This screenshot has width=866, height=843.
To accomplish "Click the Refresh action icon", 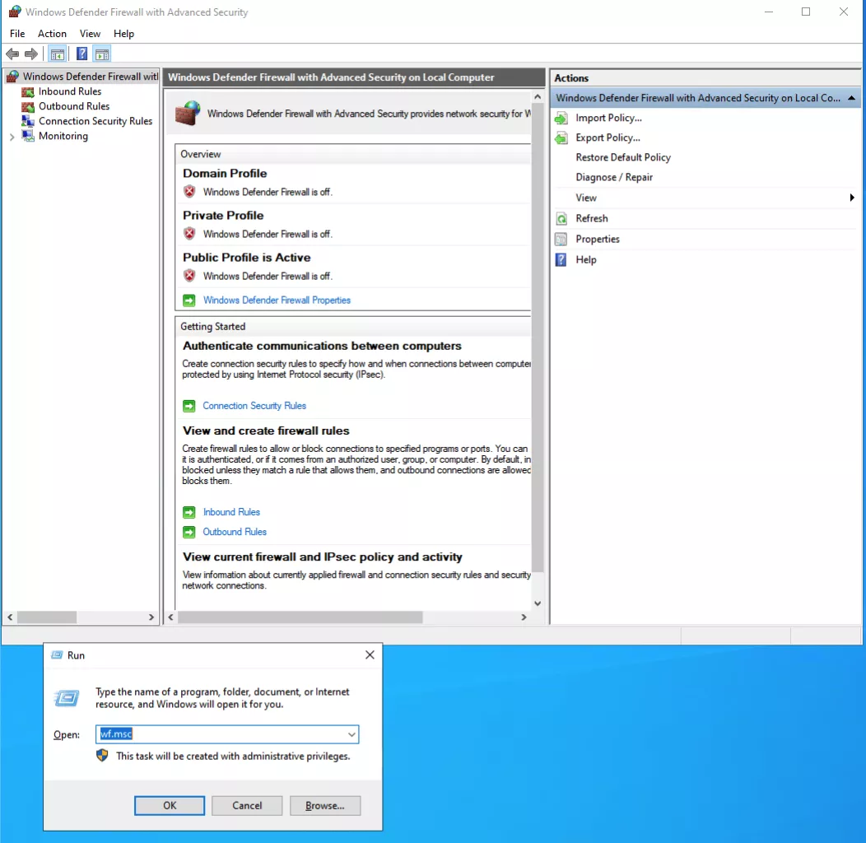I will 561,218.
